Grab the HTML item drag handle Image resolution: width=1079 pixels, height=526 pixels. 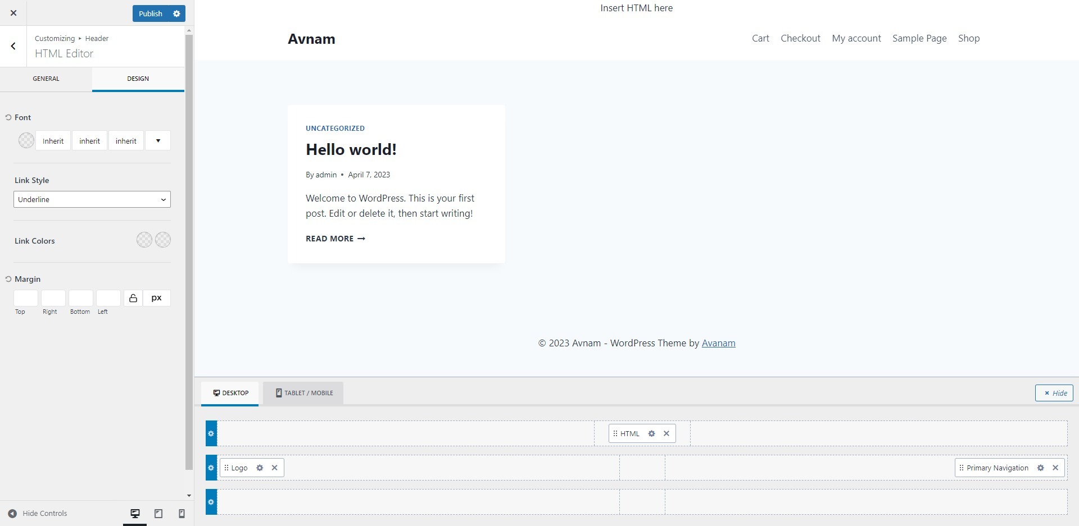pos(615,433)
